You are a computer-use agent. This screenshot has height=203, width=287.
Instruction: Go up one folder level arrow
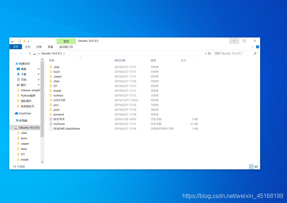click(30, 54)
